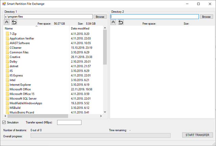This screenshot has width=216, height=146.
Task: Click the Directory 1 path field
Action: tap(48, 17)
